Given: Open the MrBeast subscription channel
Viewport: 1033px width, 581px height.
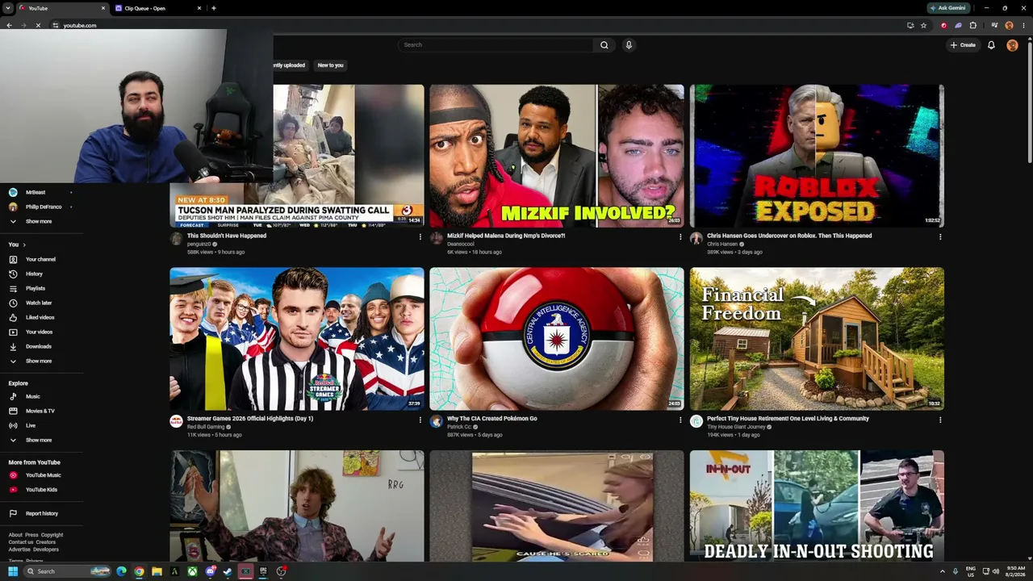Looking at the screenshot, I should 41,192.
